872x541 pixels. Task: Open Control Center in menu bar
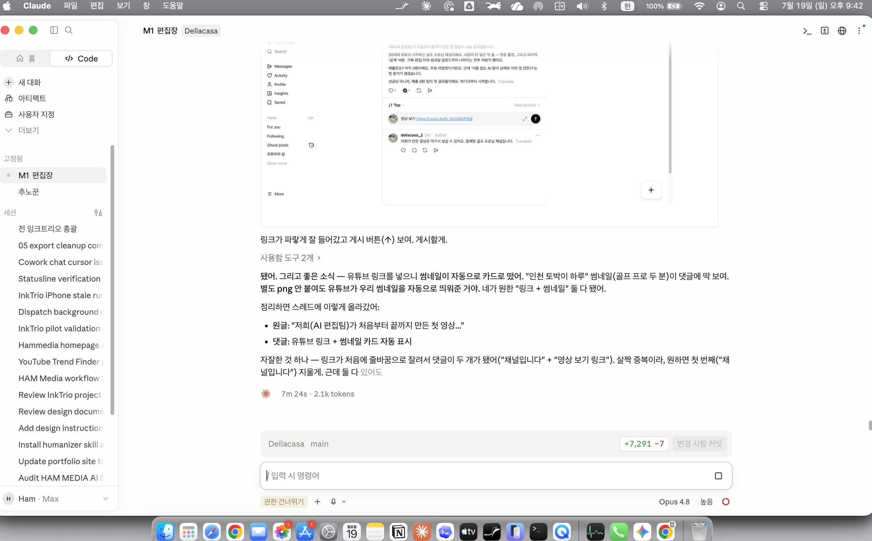click(763, 6)
